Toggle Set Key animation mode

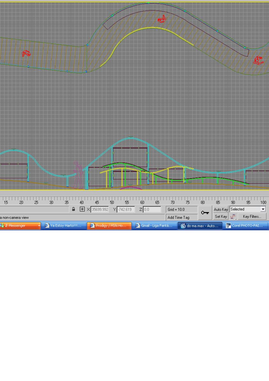click(x=221, y=217)
